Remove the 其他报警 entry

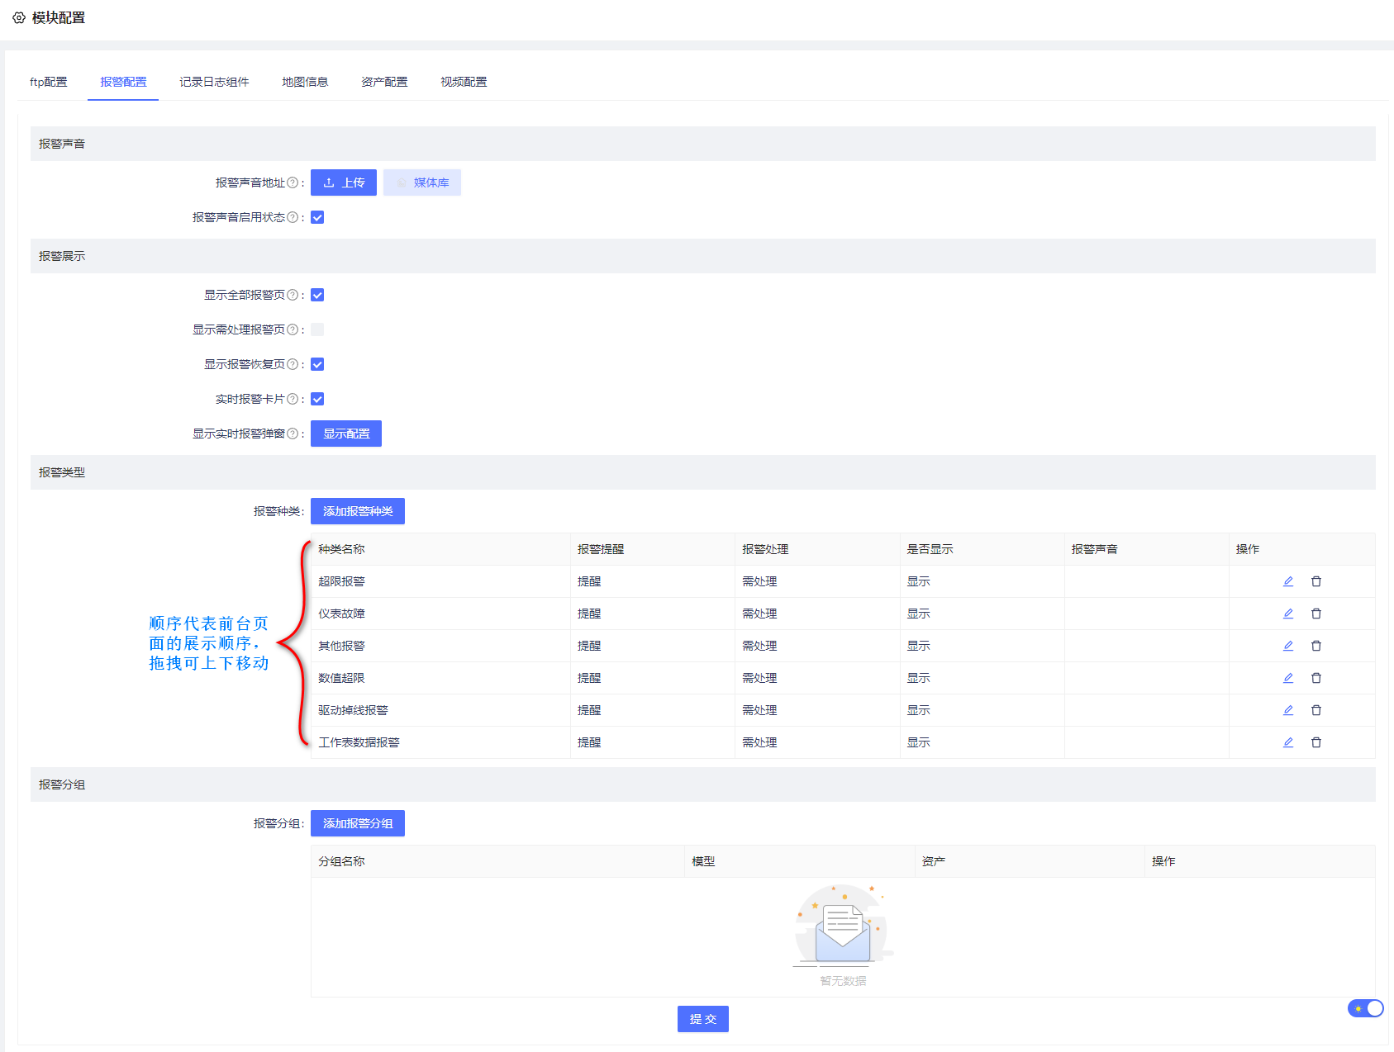coord(1316,646)
